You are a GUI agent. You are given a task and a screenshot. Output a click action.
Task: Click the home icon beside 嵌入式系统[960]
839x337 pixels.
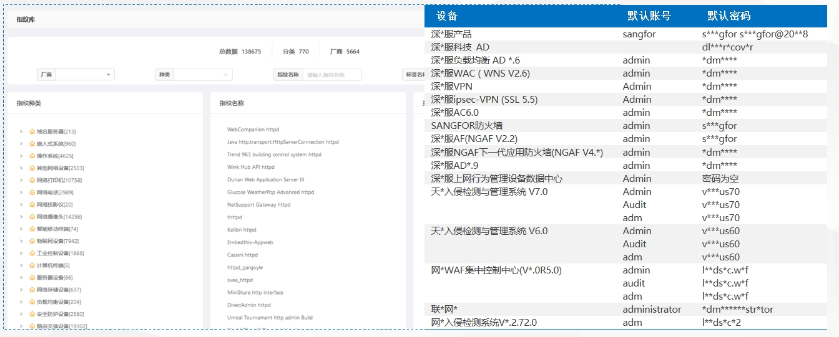(32, 144)
